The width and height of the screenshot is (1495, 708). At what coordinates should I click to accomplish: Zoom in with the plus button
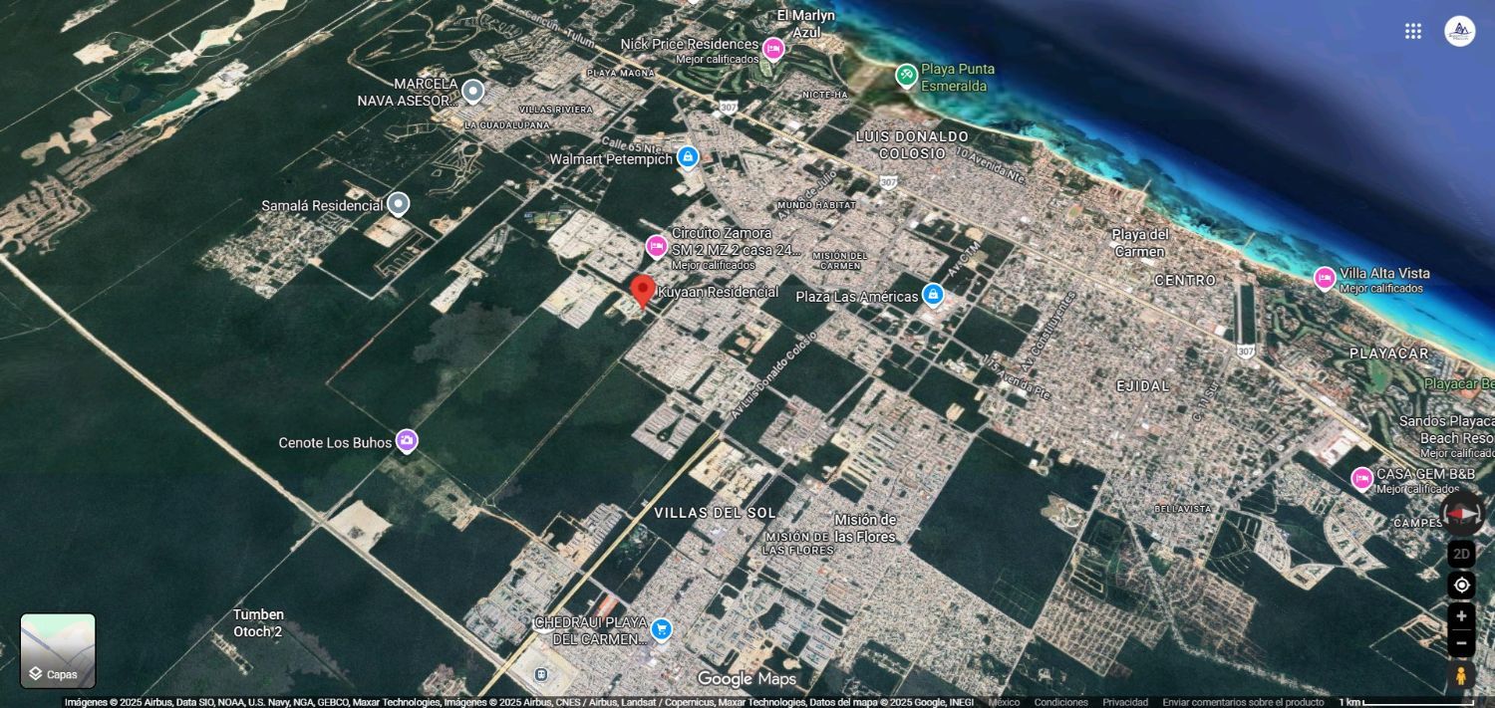click(1461, 616)
